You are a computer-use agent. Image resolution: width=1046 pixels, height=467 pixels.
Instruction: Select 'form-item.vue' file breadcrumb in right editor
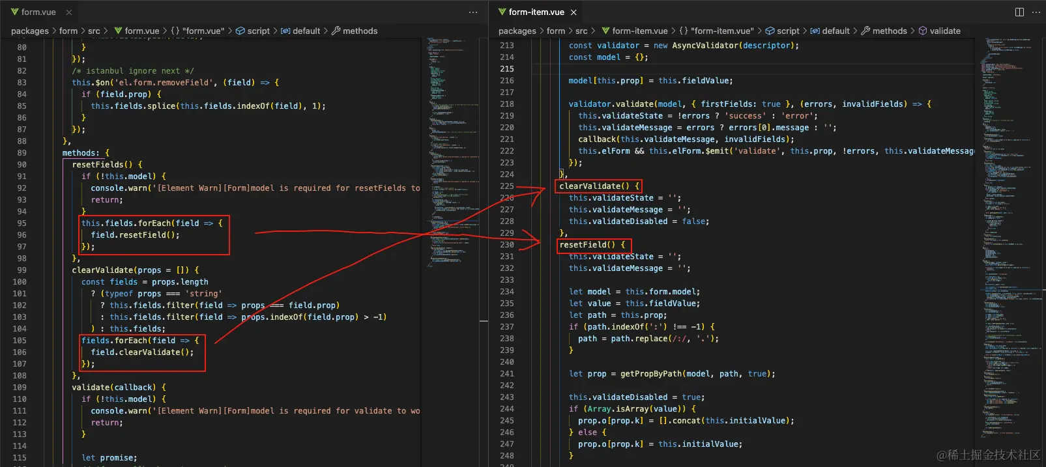click(x=640, y=31)
